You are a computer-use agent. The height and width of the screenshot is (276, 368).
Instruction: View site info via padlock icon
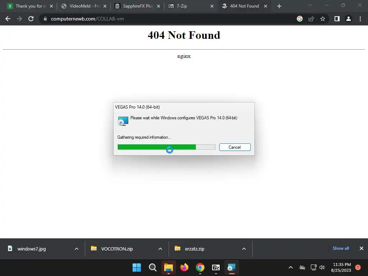45,19
